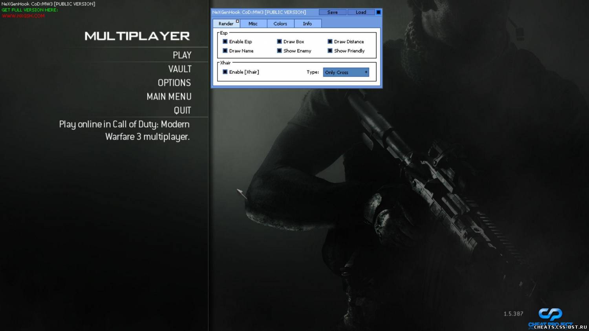Open the Type dropdown showing Only Cross
The width and height of the screenshot is (589, 331).
(346, 72)
